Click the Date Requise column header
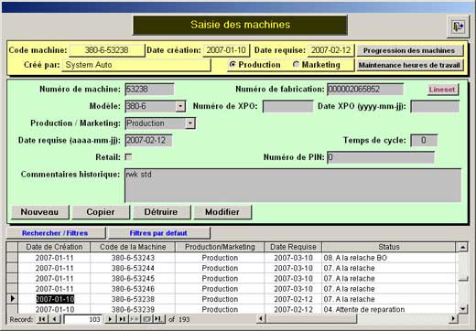 click(293, 247)
